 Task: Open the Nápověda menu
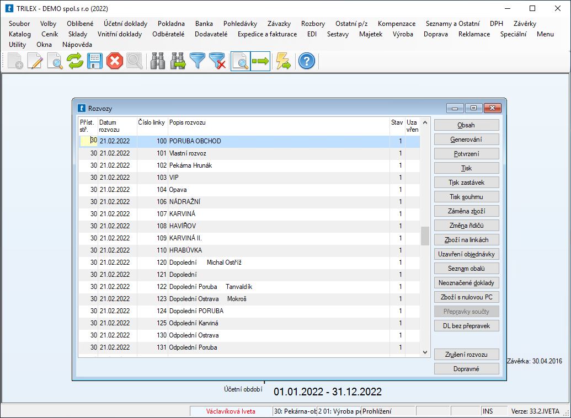[77, 45]
